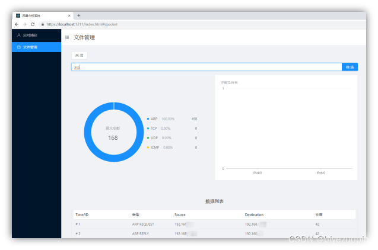Screen dimensions: 378x250
Task: Select the 流量分析系统 browser tab
Action: [x=43, y=15]
